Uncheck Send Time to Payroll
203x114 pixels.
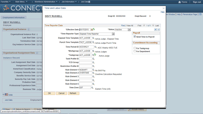[x=134, y=37]
